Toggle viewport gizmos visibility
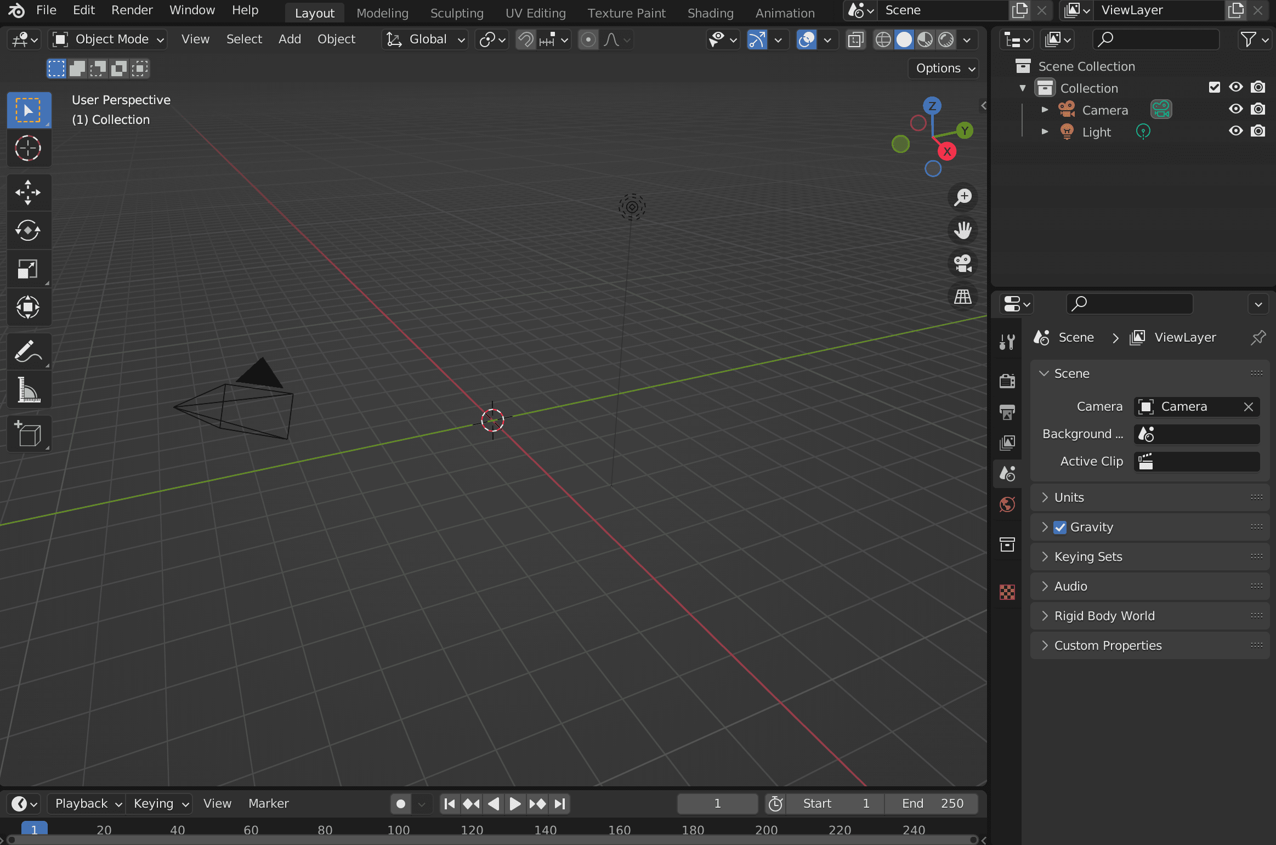Screen dimensions: 1276x845 (x=757, y=39)
